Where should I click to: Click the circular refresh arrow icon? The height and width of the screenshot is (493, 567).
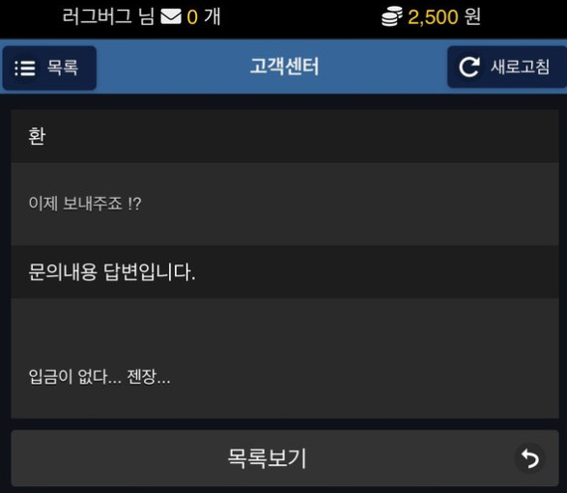coord(469,67)
